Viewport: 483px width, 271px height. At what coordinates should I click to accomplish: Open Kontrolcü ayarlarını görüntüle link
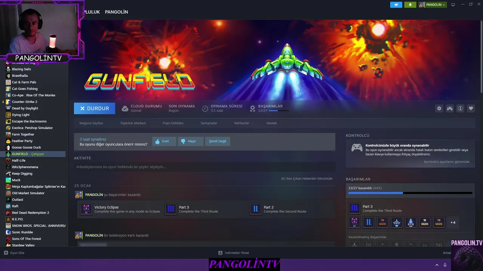(446, 162)
